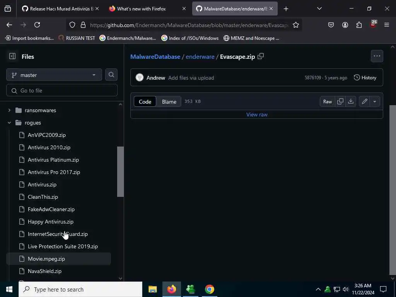Open Antivirus Pro 2017.zip file
Image resolution: width=396 pixels, height=297 pixels.
(x=54, y=172)
